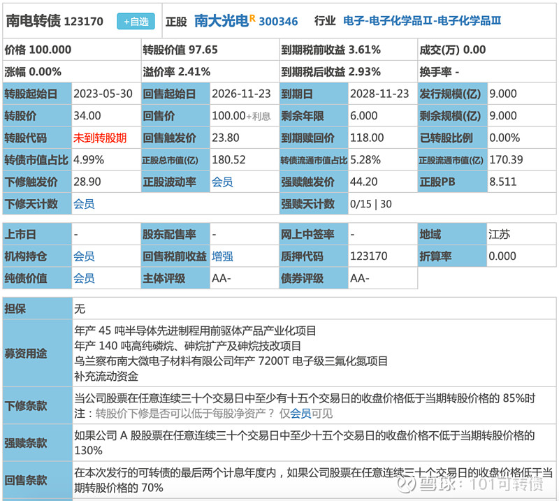
Task: Click the red 未到转股期 text
Action: (x=100, y=138)
